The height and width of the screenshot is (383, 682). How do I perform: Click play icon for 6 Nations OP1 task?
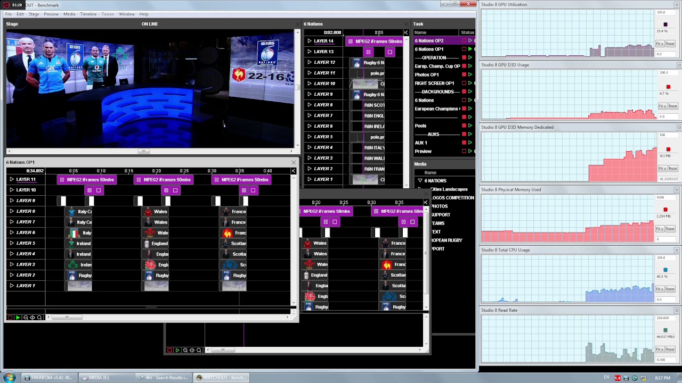tap(470, 49)
